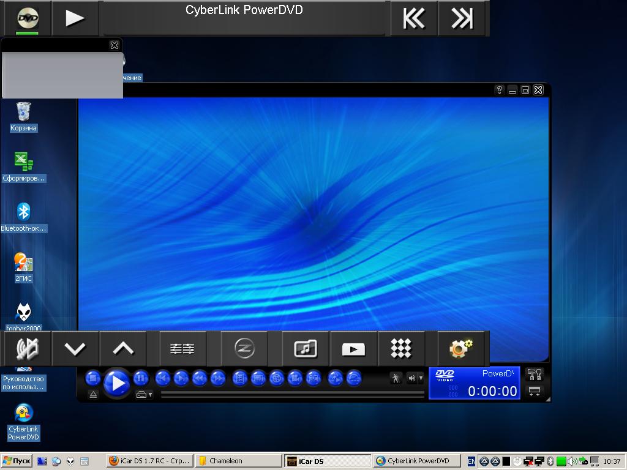Image resolution: width=627 pixels, height=470 pixels.
Task: Open the volume dropdown arrow in PowerDVD
Action: click(421, 378)
